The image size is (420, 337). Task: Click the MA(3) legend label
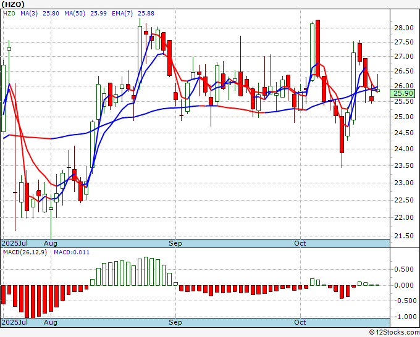29,14
